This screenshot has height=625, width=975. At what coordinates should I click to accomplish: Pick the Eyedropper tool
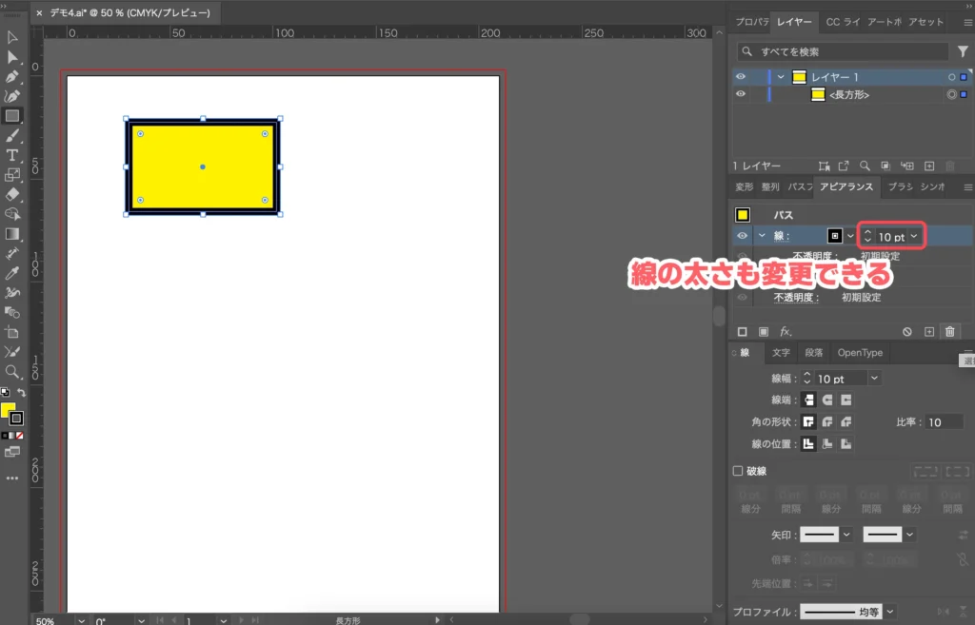pos(12,274)
